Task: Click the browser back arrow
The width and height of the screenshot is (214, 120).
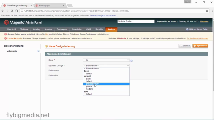Action: point(3,11)
